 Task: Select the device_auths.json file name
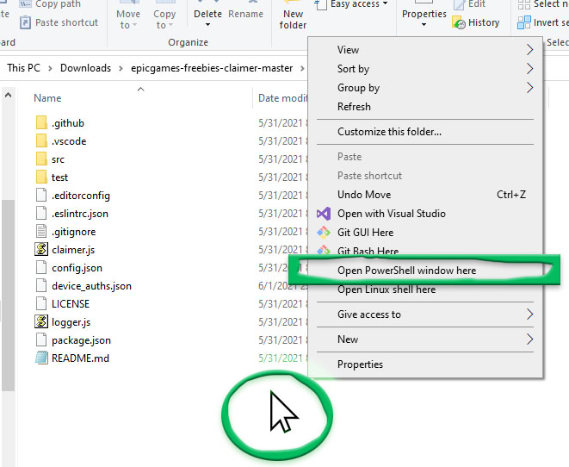point(91,286)
